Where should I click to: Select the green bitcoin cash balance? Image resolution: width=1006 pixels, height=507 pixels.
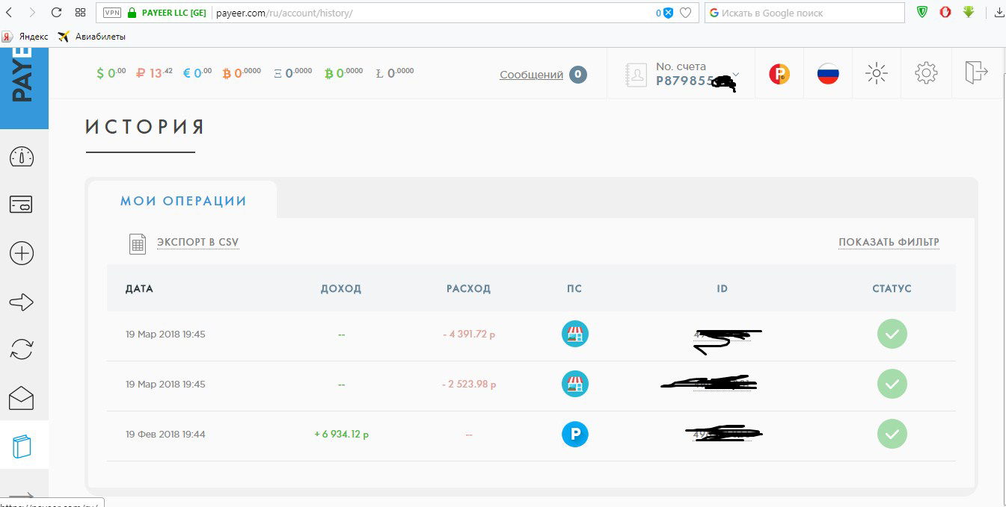[x=343, y=73]
